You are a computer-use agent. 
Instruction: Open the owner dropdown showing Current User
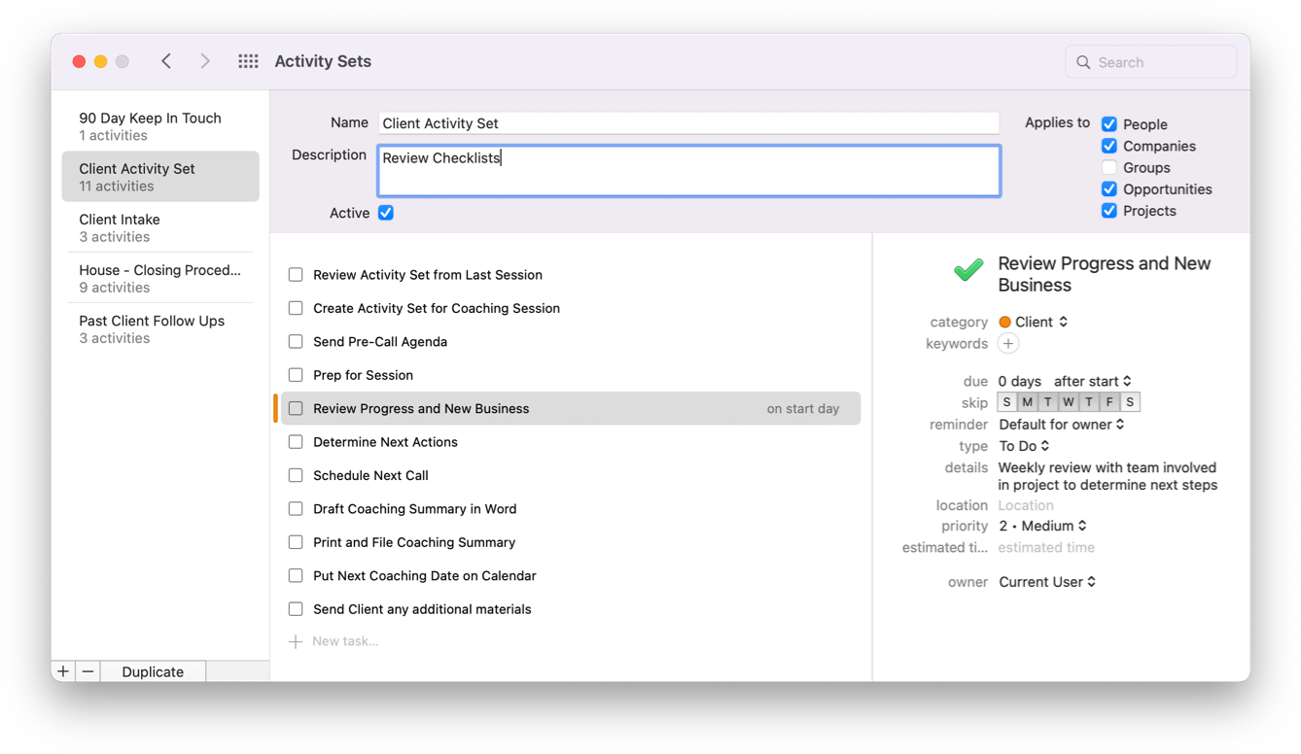coord(1047,581)
